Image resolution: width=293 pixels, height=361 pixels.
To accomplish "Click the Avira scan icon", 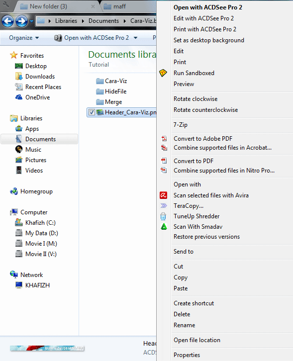I will [x=163, y=195].
